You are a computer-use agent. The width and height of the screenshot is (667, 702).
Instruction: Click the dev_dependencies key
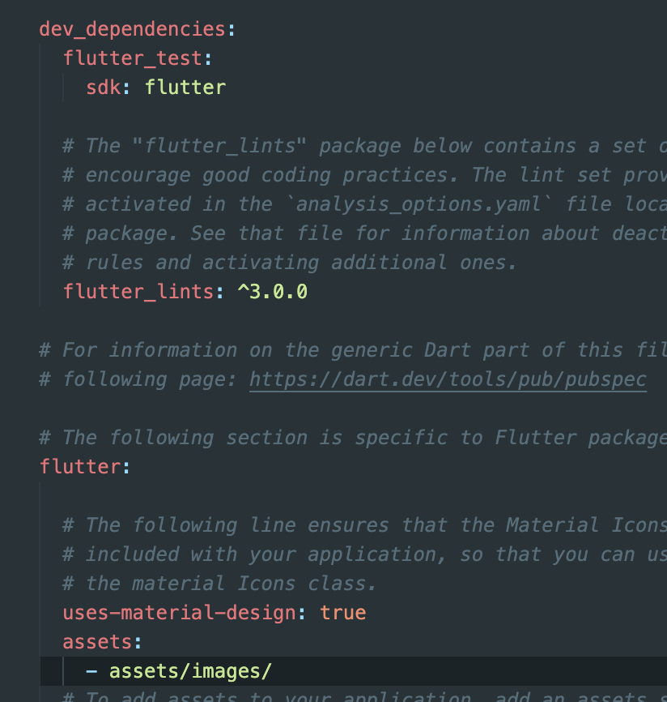[x=132, y=29]
